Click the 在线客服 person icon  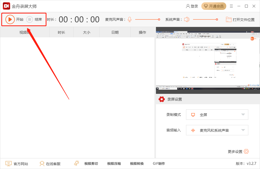pos(42,164)
